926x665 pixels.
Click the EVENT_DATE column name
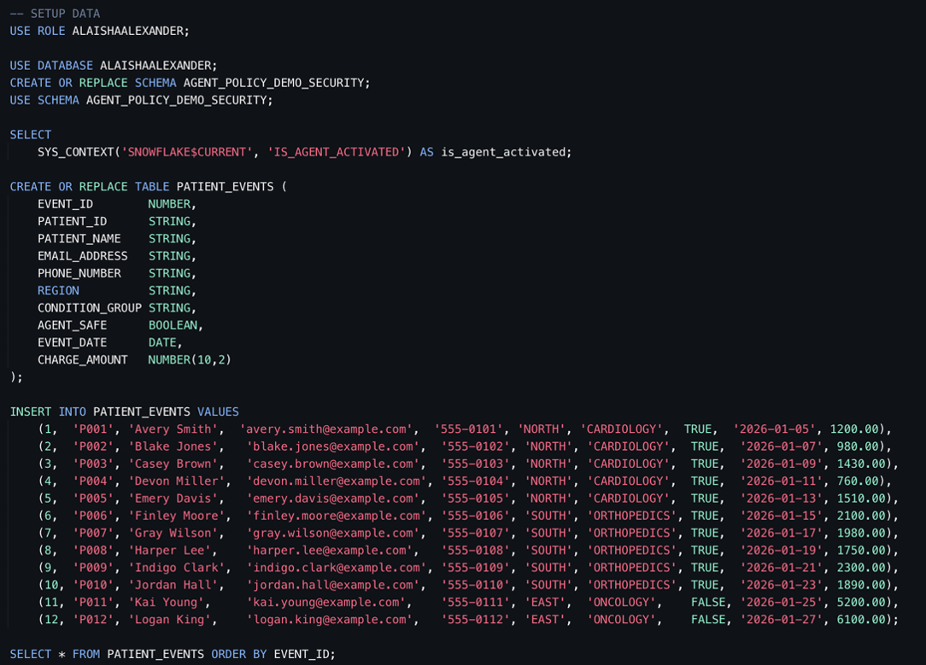pyautogui.click(x=72, y=342)
